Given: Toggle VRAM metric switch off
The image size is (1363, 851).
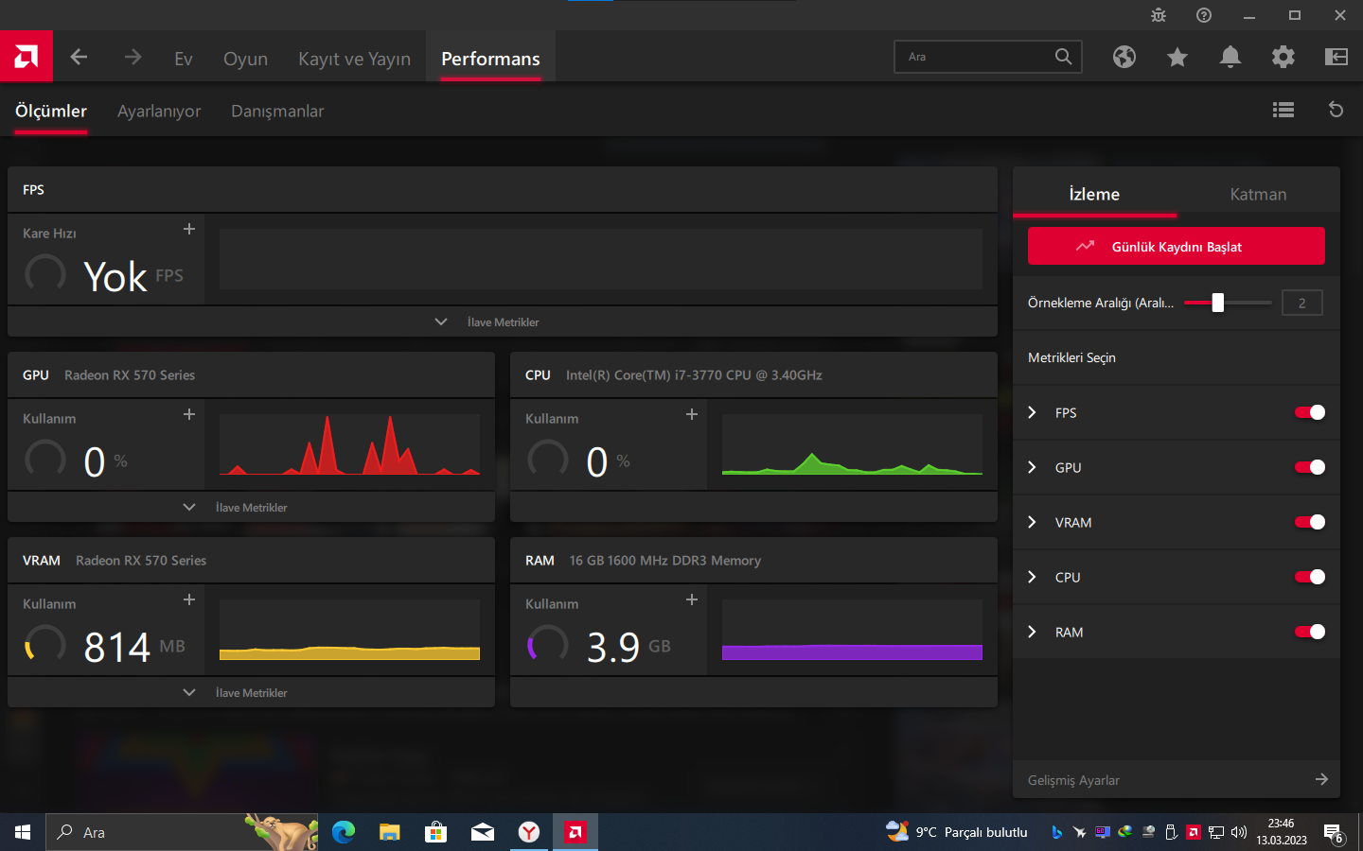Looking at the screenshot, I should click(1310, 522).
